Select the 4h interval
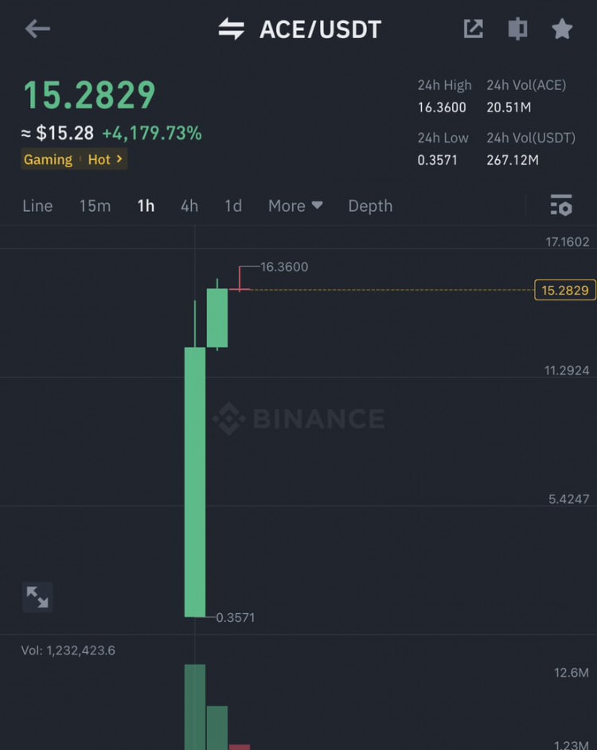This screenshot has width=597, height=750. 189,205
